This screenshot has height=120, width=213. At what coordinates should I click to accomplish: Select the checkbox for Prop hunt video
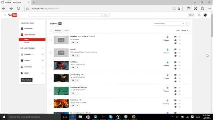point(51,91)
